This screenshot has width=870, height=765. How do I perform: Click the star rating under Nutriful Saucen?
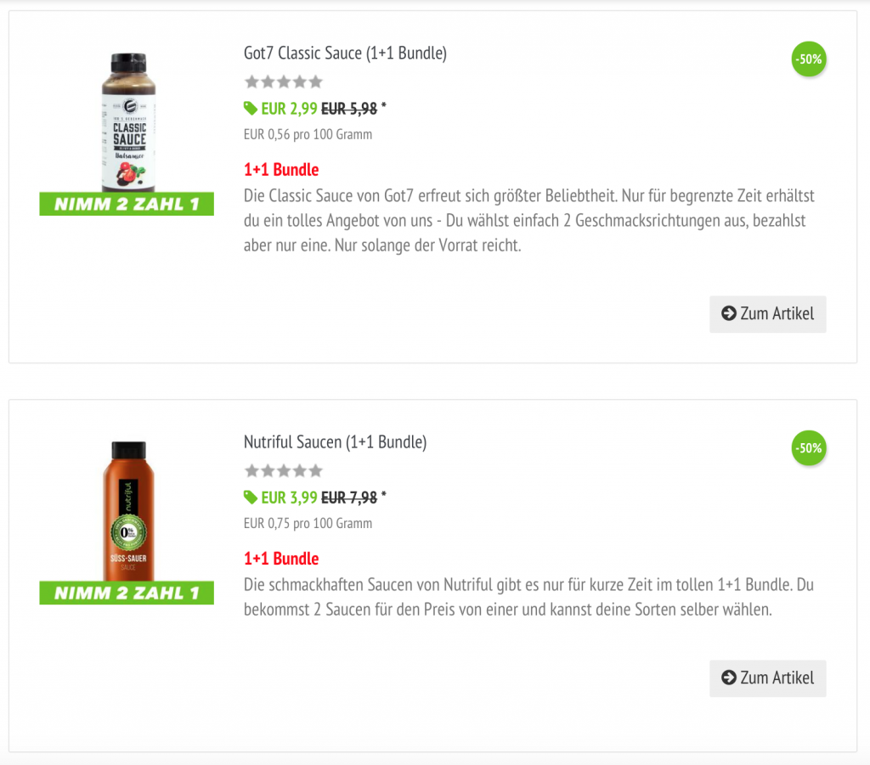[x=284, y=470]
